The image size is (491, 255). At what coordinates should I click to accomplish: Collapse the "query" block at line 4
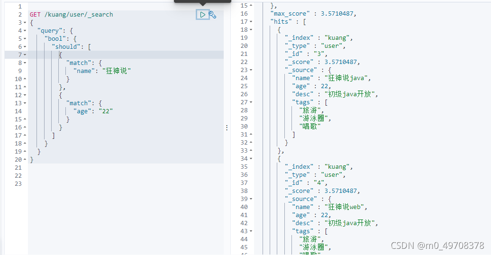(25, 31)
